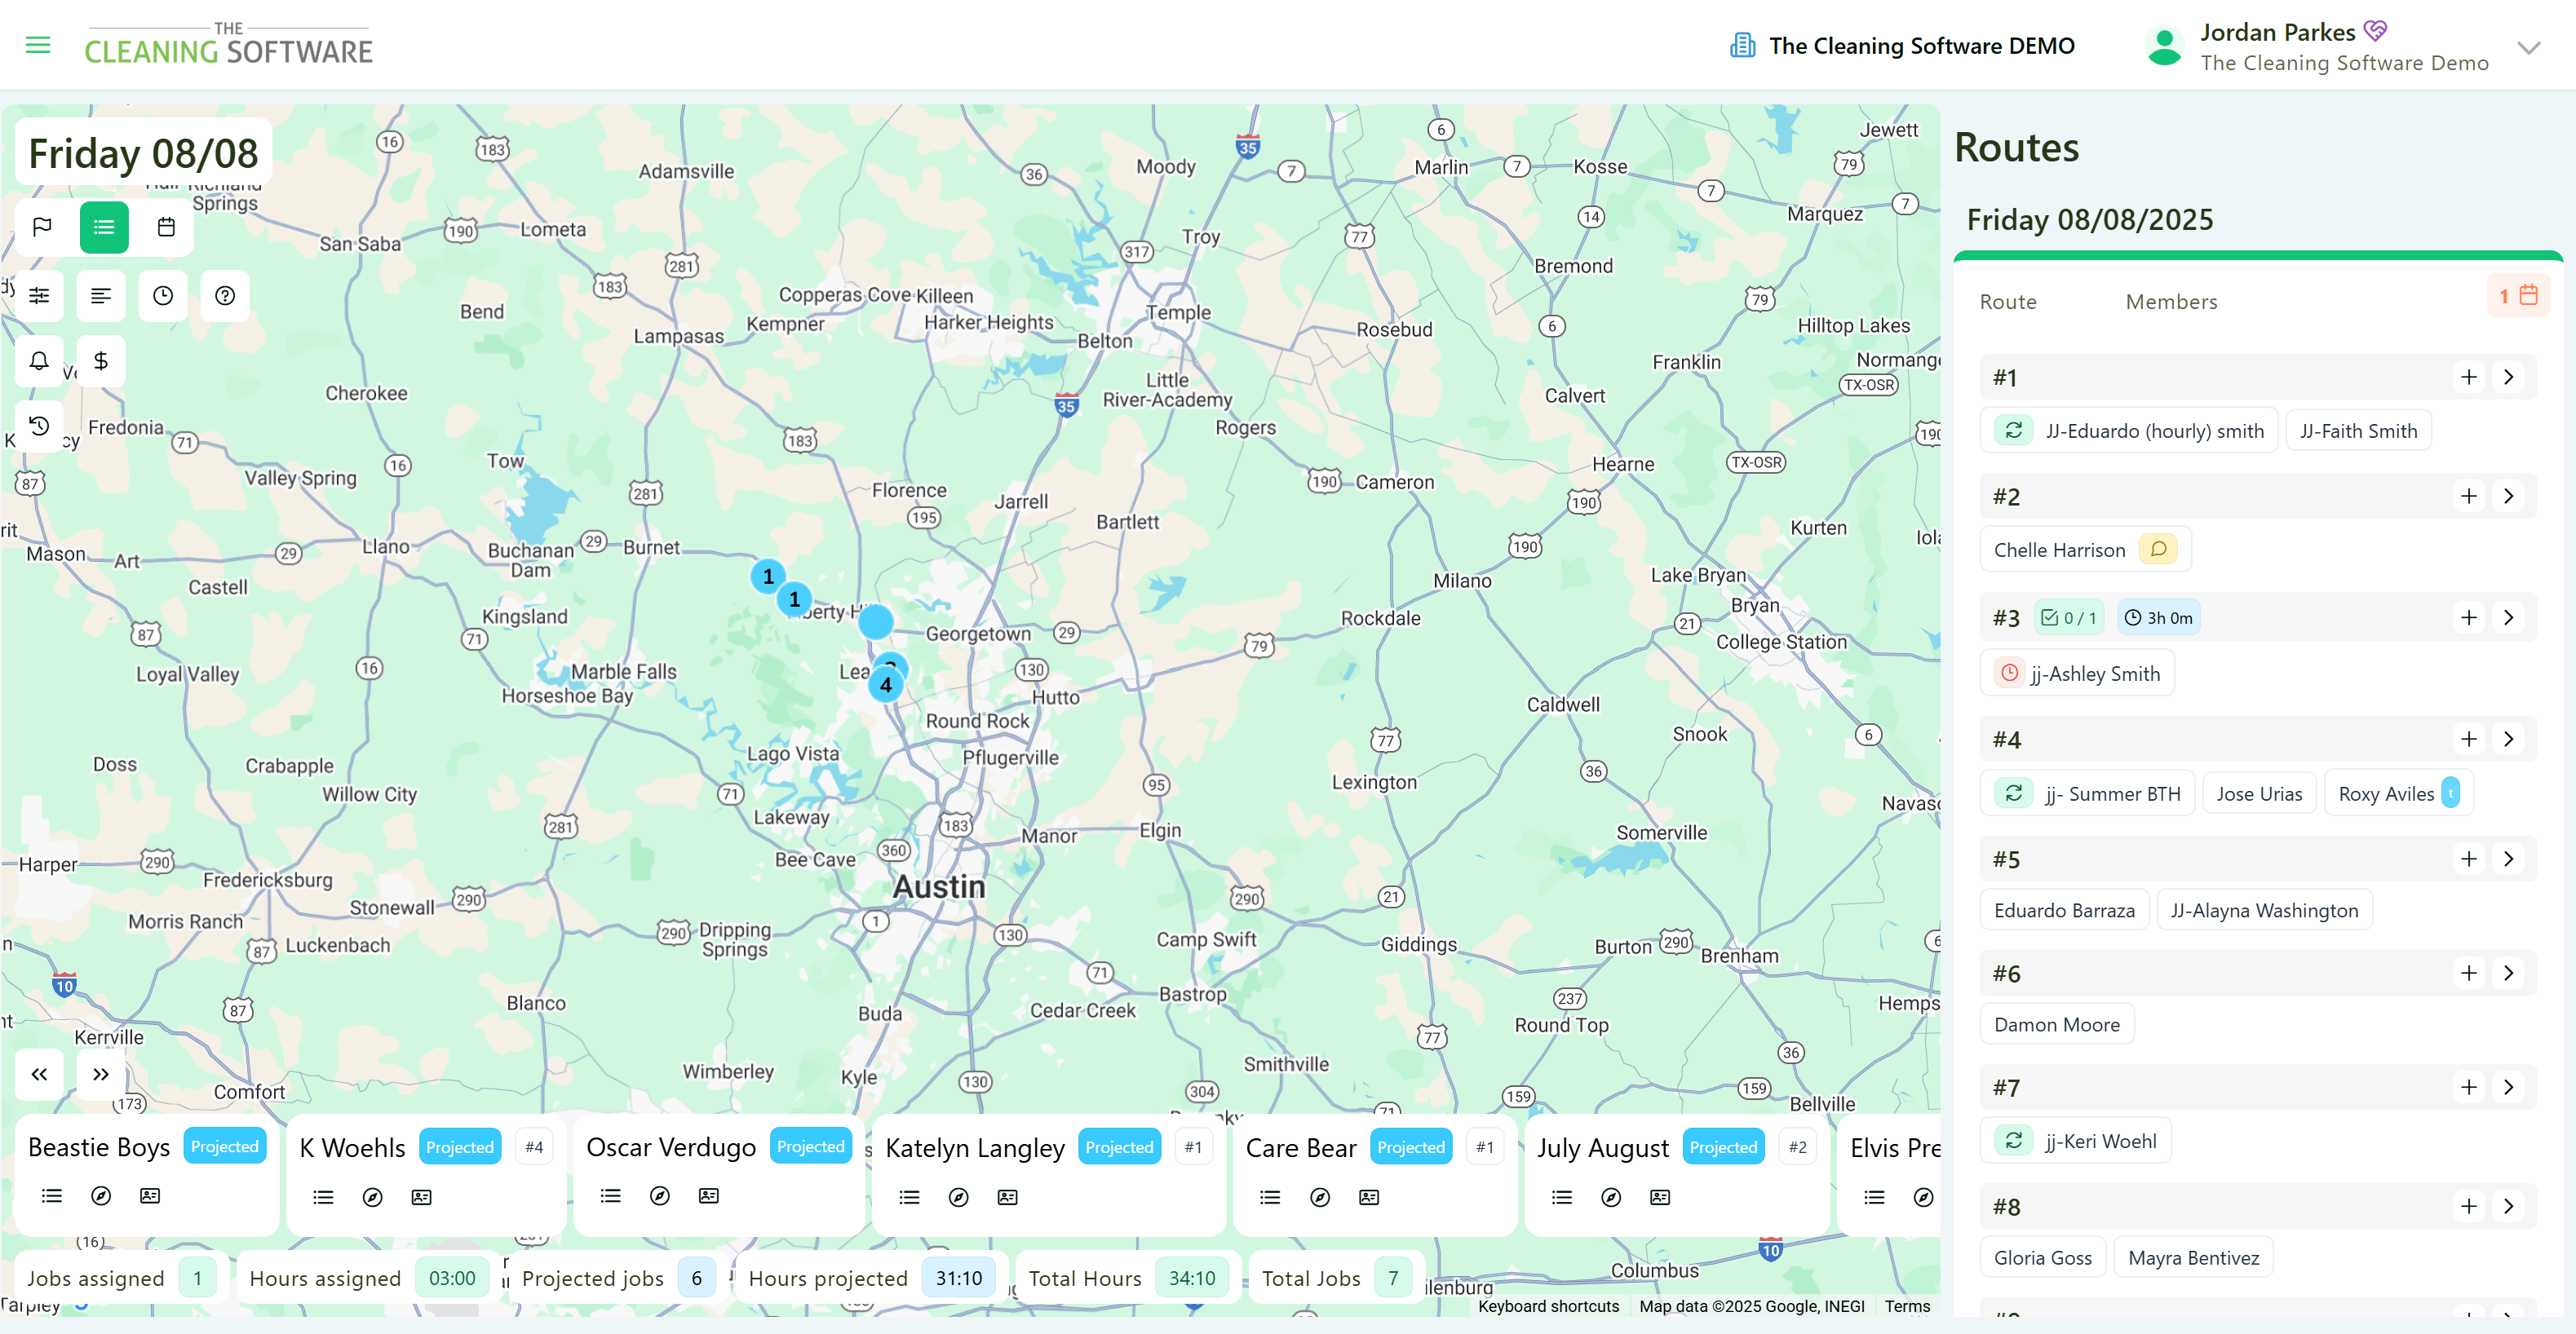This screenshot has width=2576, height=1334.
Task: Click the flag view icon
Action: (x=42, y=227)
